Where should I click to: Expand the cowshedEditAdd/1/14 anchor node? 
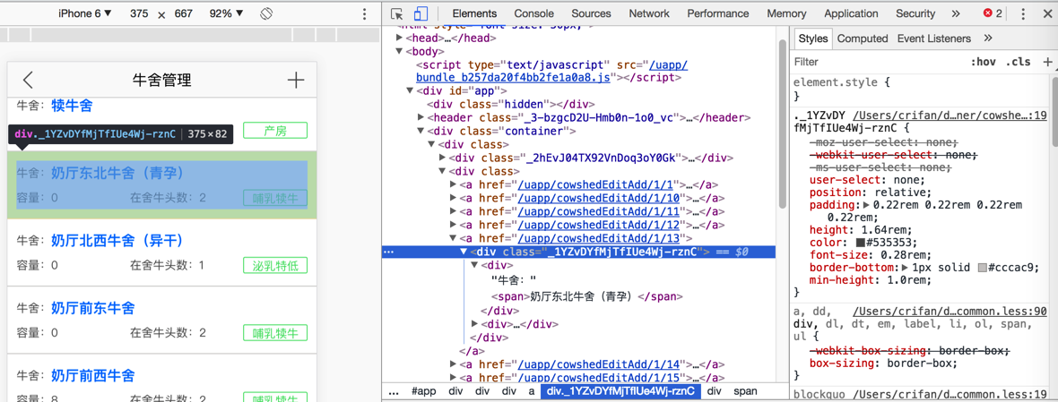tap(454, 364)
